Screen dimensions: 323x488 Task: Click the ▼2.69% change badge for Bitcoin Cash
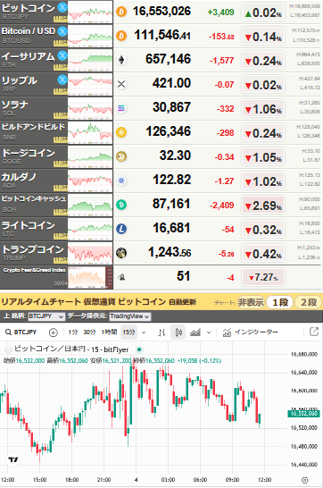pos(263,205)
